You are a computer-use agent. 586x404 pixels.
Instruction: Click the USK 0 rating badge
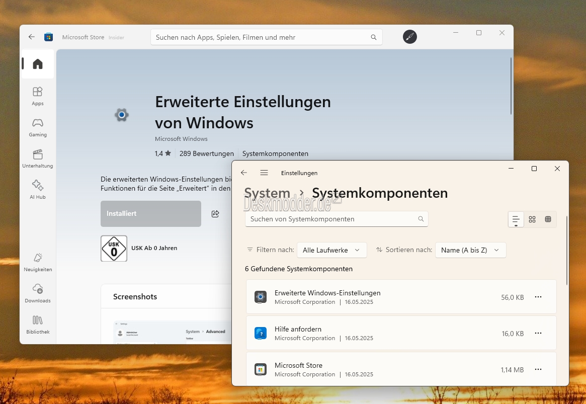pyautogui.click(x=114, y=249)
